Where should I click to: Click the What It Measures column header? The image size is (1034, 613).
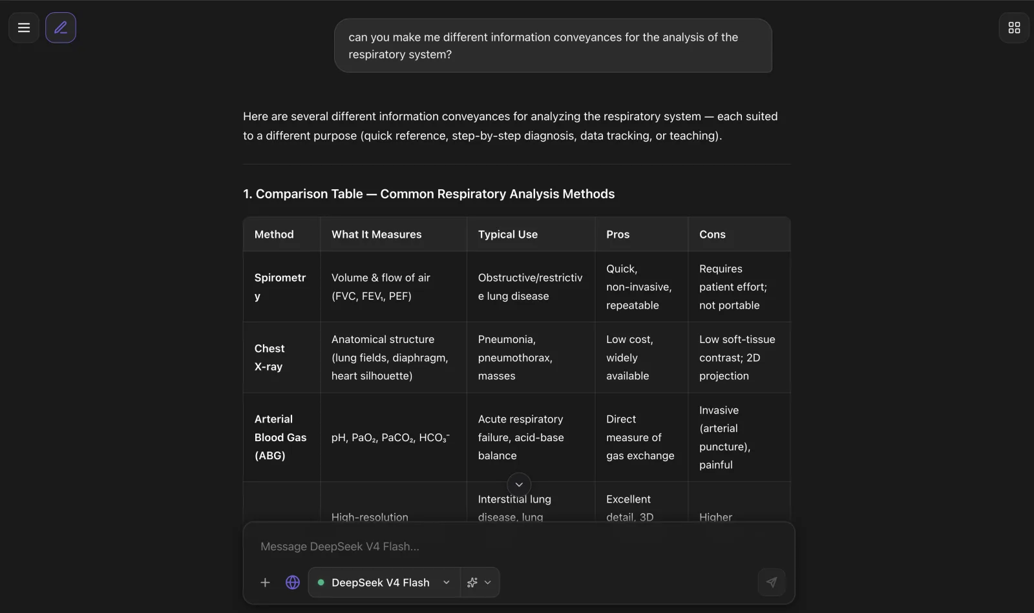tap(394, 234)
